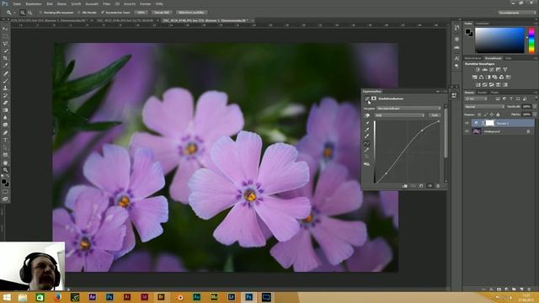The height and width of the screenshot is (303, 539).
Task: Click the Bildschirm ausfüllen button
Action: pos(191,13)
